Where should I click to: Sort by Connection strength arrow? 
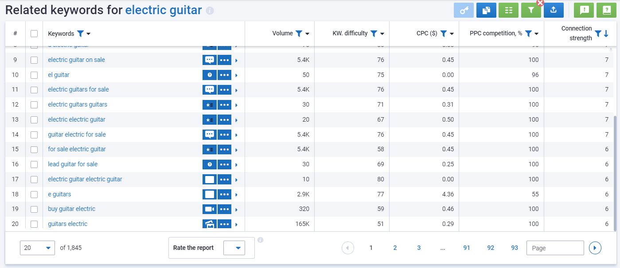pyautogui.click(x=606, y=34)
